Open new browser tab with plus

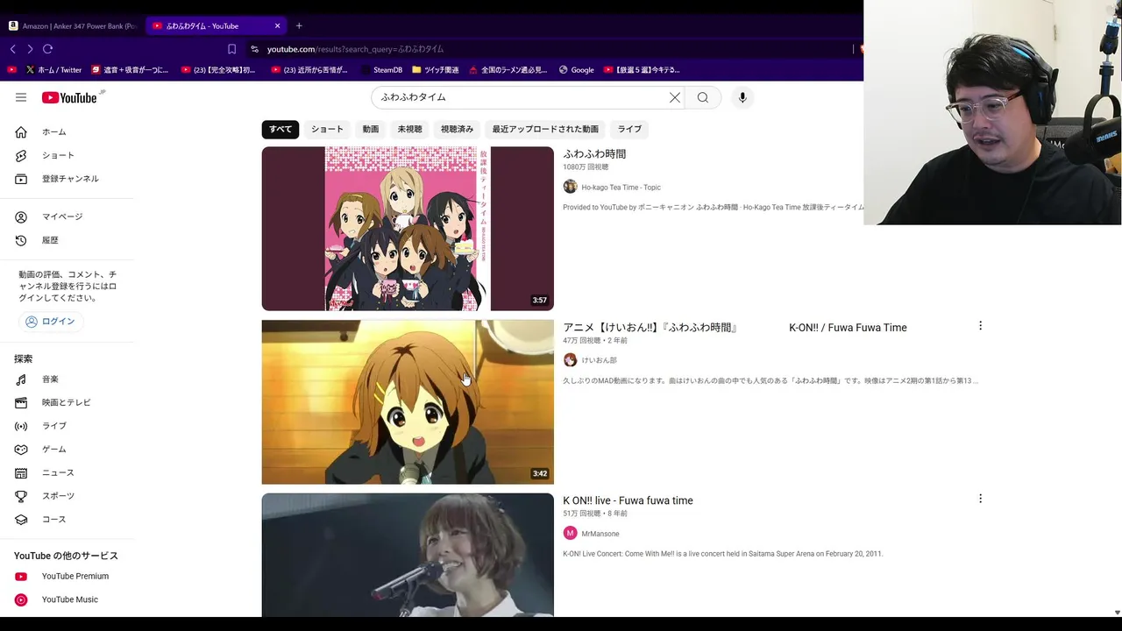pyautogui.click(x=299, y=25)
